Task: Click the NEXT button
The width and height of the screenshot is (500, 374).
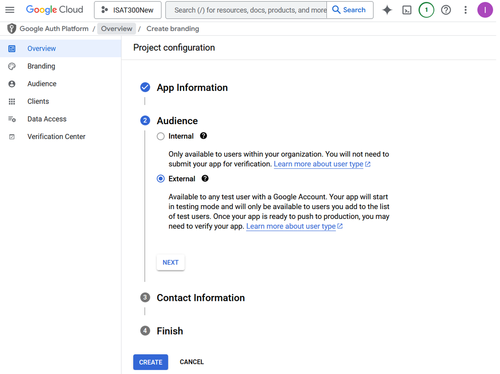Action: (170, 262)
